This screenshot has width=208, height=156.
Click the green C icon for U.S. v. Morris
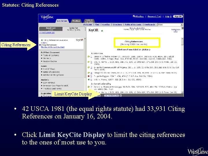coord(89,80)
